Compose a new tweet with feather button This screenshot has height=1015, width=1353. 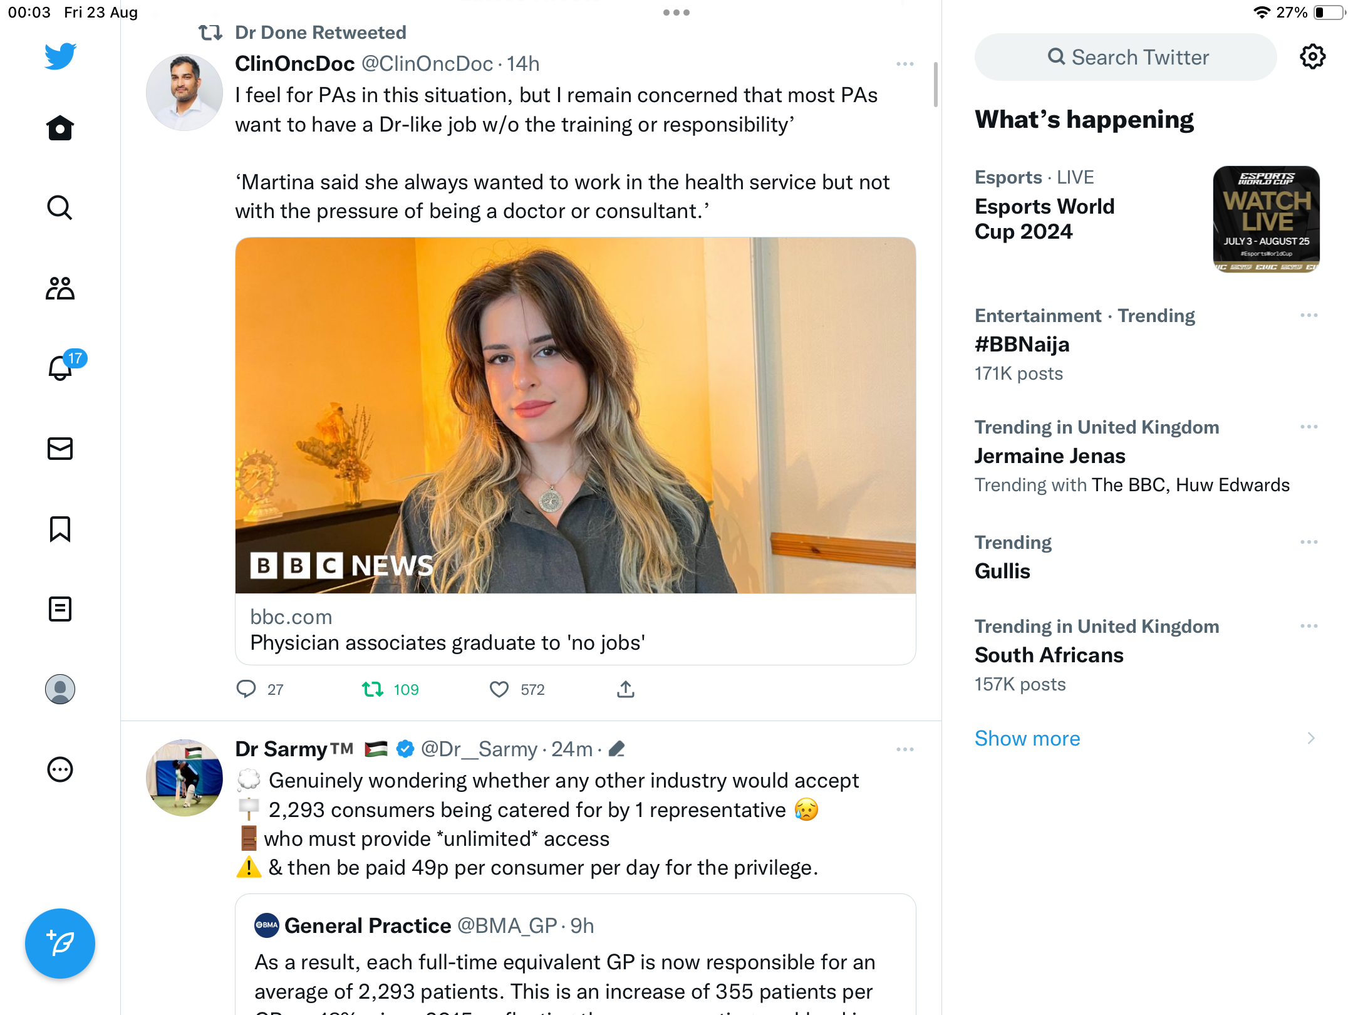point(60,944)
